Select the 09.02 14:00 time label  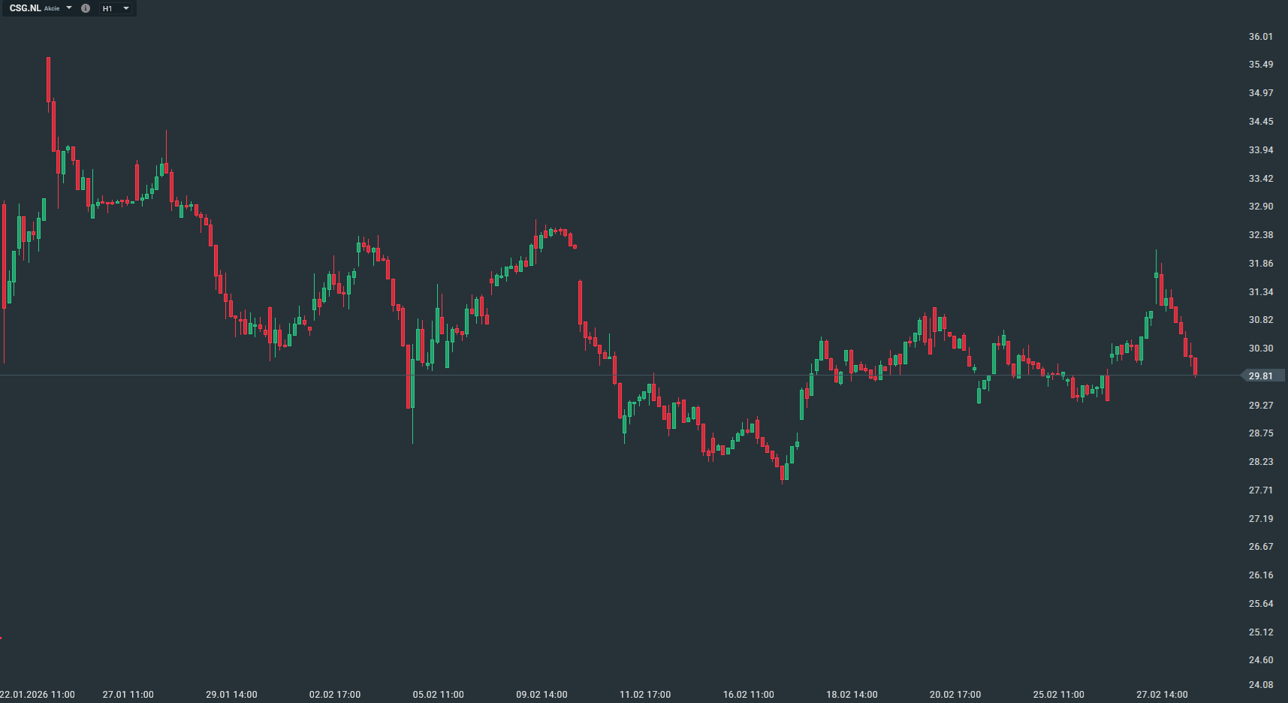click(541, 695)
